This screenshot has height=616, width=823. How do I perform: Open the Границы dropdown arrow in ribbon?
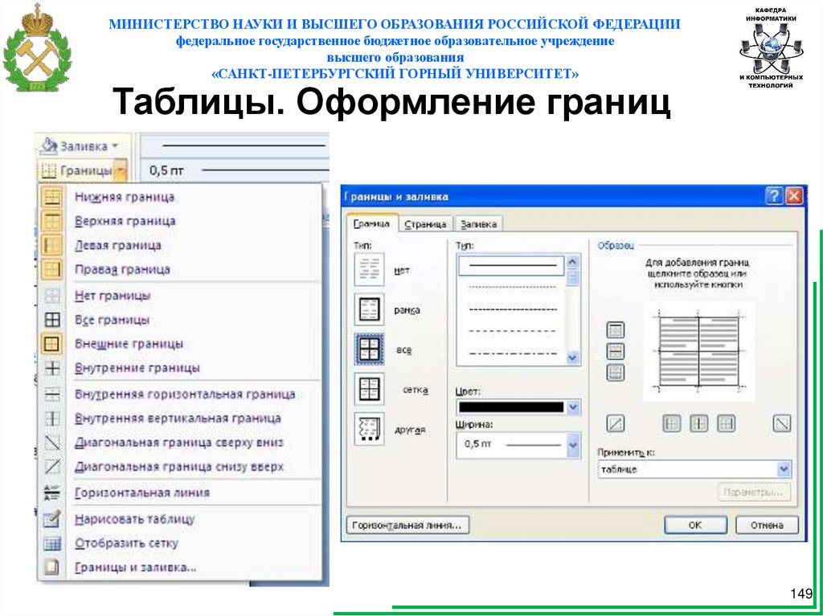tap(121, 170)
